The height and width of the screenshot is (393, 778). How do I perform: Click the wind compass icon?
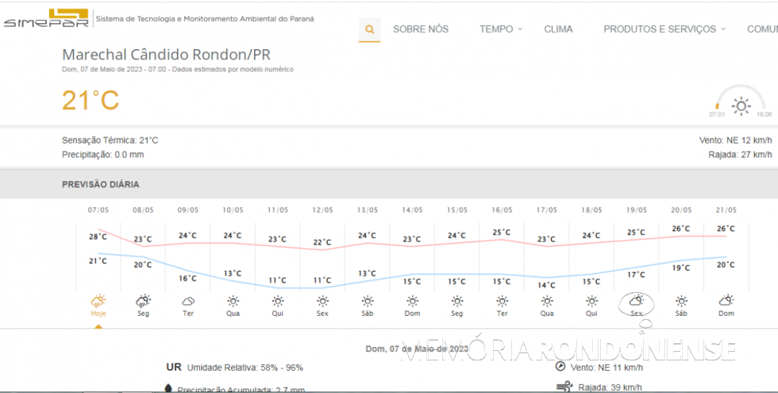click(x=560, y=367)
